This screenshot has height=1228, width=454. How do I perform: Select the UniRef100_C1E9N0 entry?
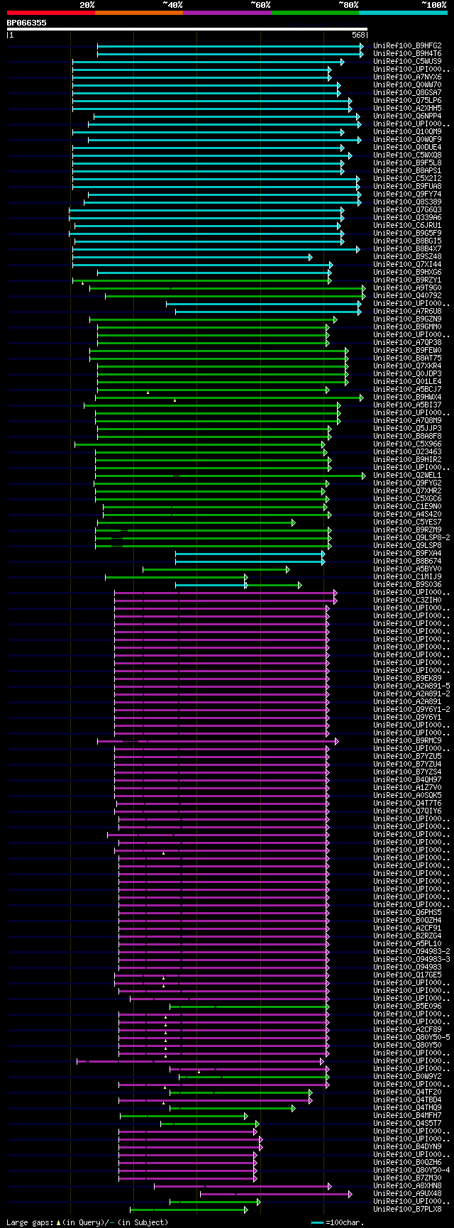tap(407, 506)
